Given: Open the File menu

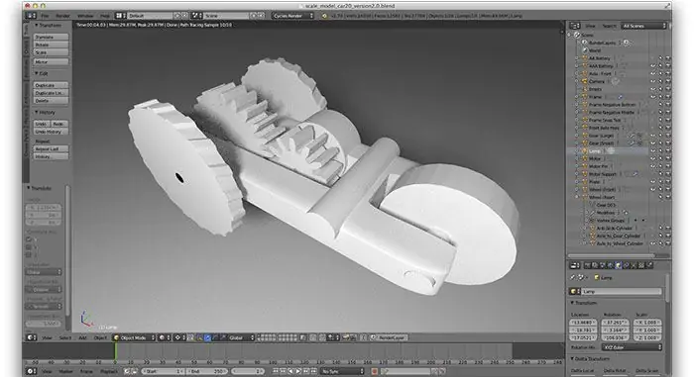Looking at the screenshot, I should pos(46,16).
